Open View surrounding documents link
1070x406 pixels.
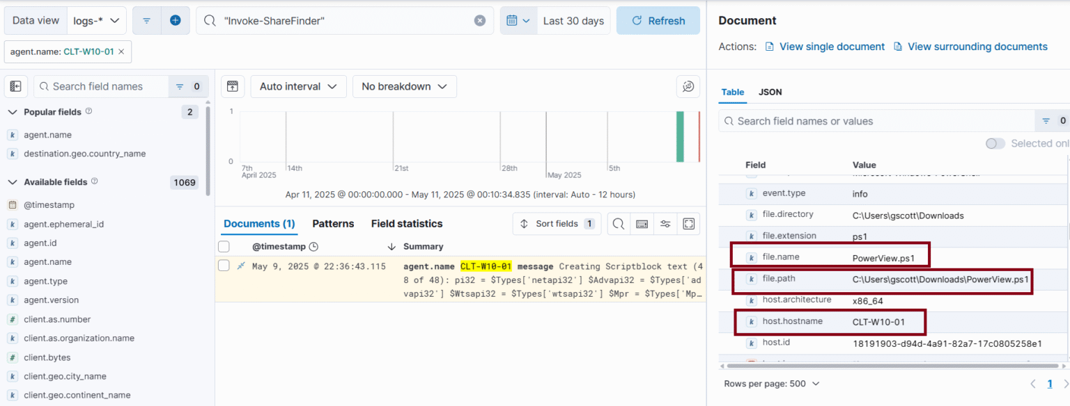[x=977, y=47]
